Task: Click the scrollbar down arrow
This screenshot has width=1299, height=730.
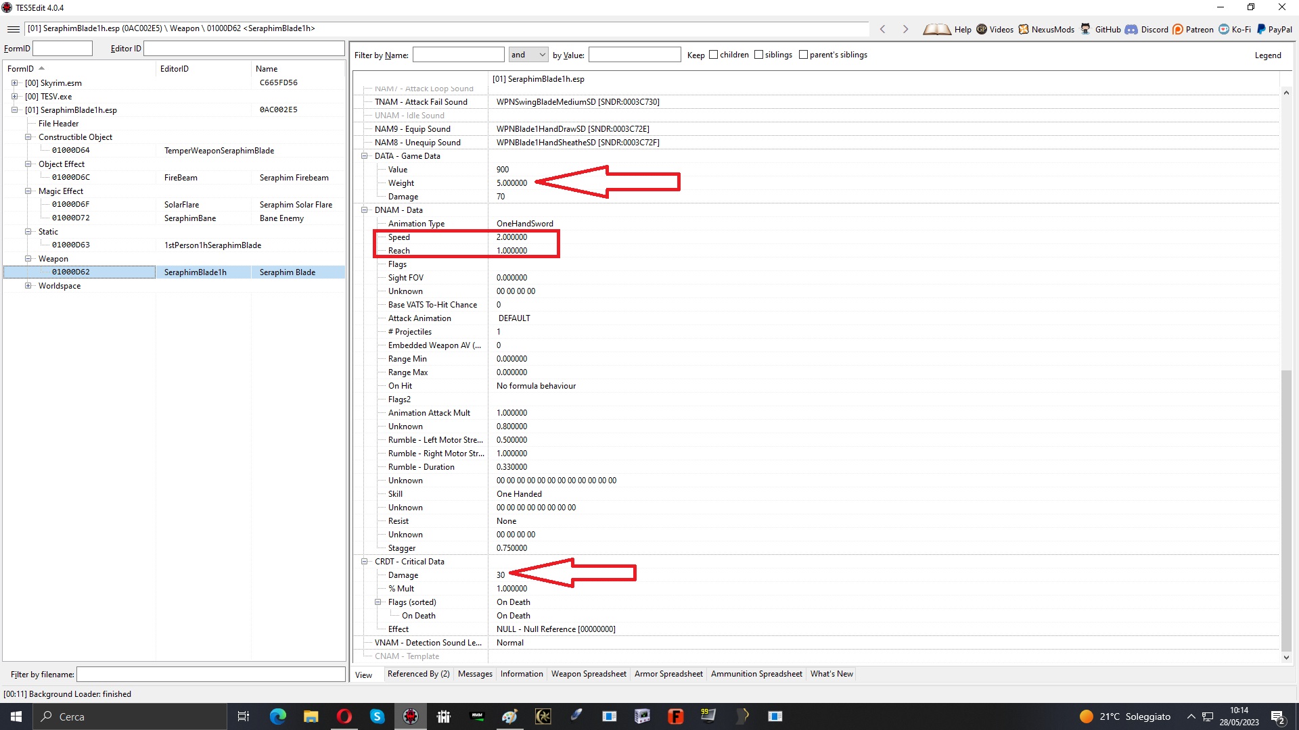Action: point(1286,657)
